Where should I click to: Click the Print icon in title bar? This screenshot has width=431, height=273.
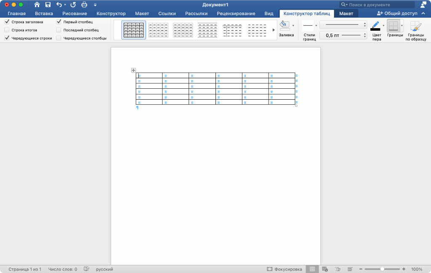(x=84, y=5)
